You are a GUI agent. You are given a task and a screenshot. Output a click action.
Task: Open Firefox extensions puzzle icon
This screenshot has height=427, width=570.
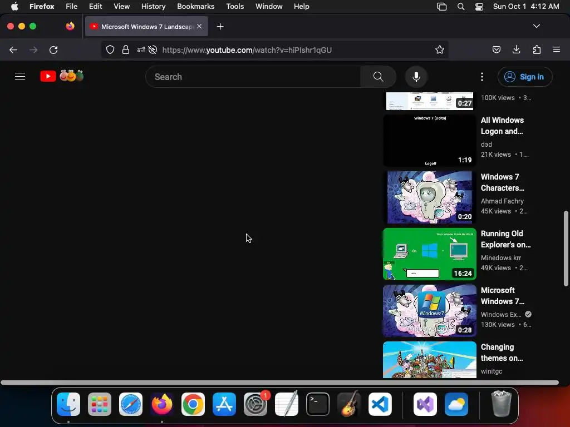pyautogui.click(x=537, y=49)
